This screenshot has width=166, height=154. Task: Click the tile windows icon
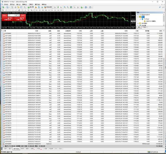(x=71, y=7)
